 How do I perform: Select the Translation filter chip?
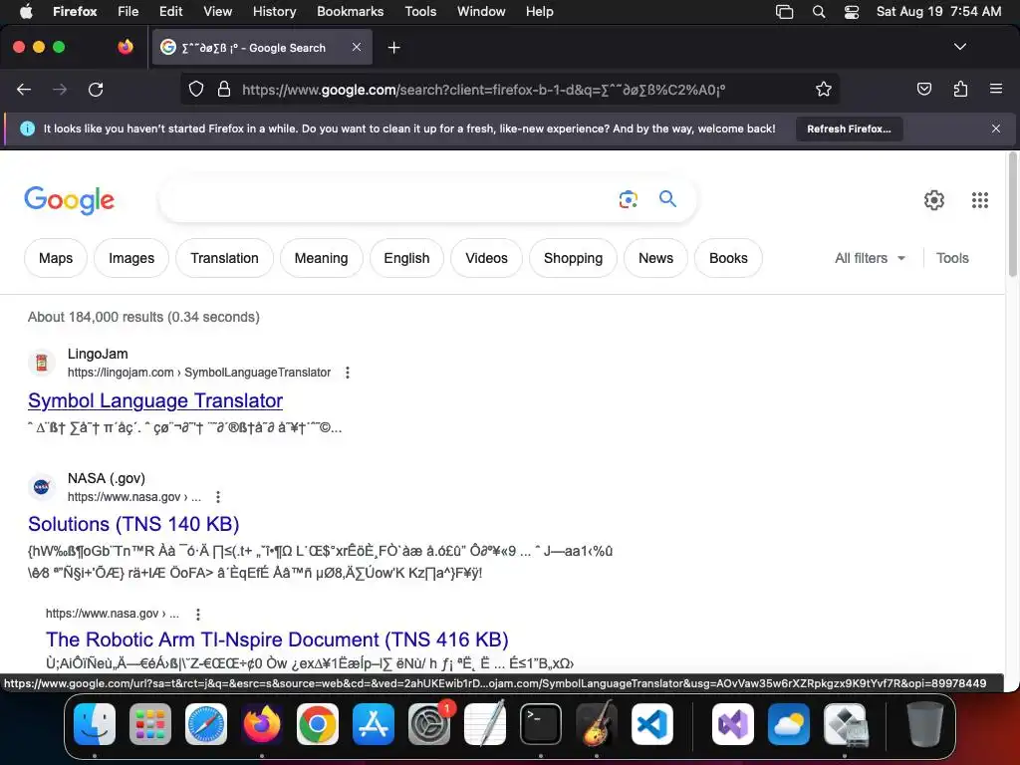[x=224, y=258]
